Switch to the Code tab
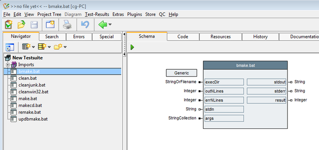This screenshot has height=150, width=319. 183,37
